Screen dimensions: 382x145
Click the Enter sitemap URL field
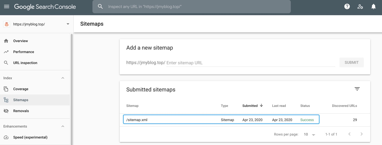tap(250, 63)
